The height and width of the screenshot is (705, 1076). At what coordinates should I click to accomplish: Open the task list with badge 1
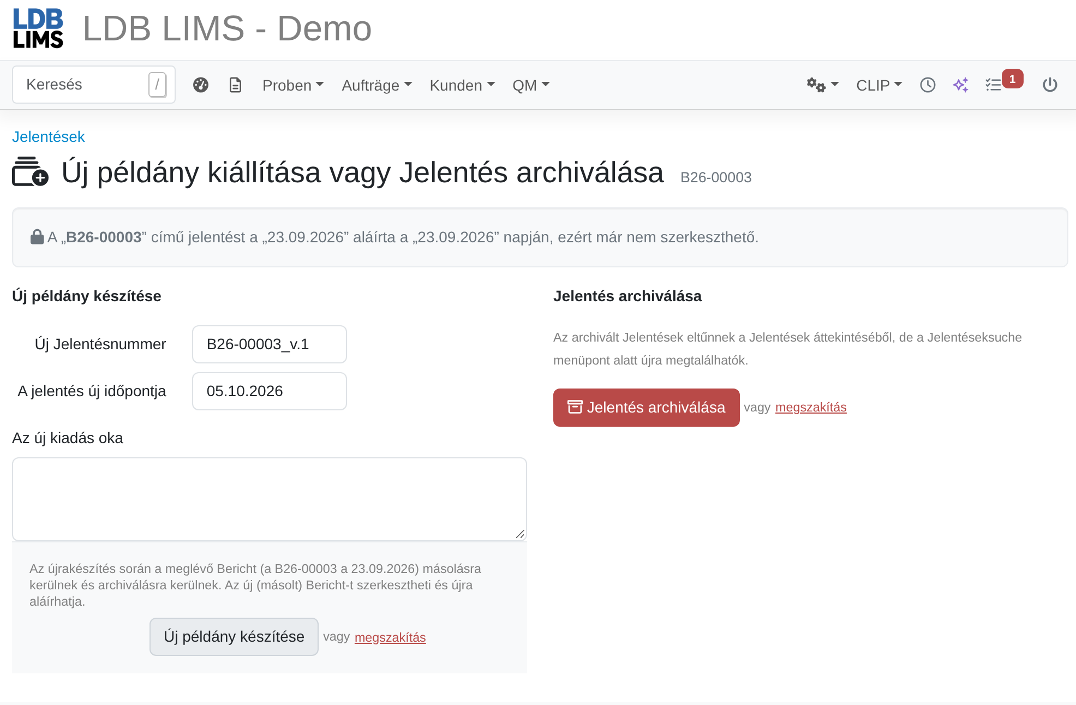tap(1003, 83)
